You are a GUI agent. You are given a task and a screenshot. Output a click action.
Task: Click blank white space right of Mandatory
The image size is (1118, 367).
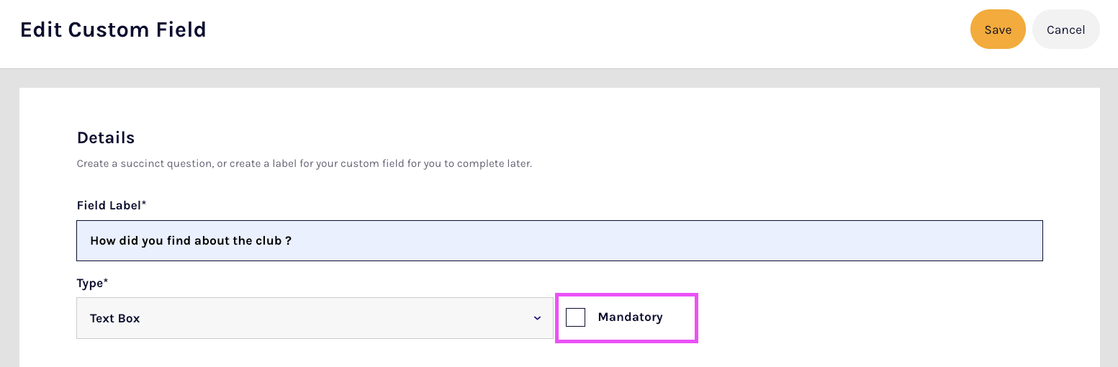pyautogui.click(x=864, y=317)
